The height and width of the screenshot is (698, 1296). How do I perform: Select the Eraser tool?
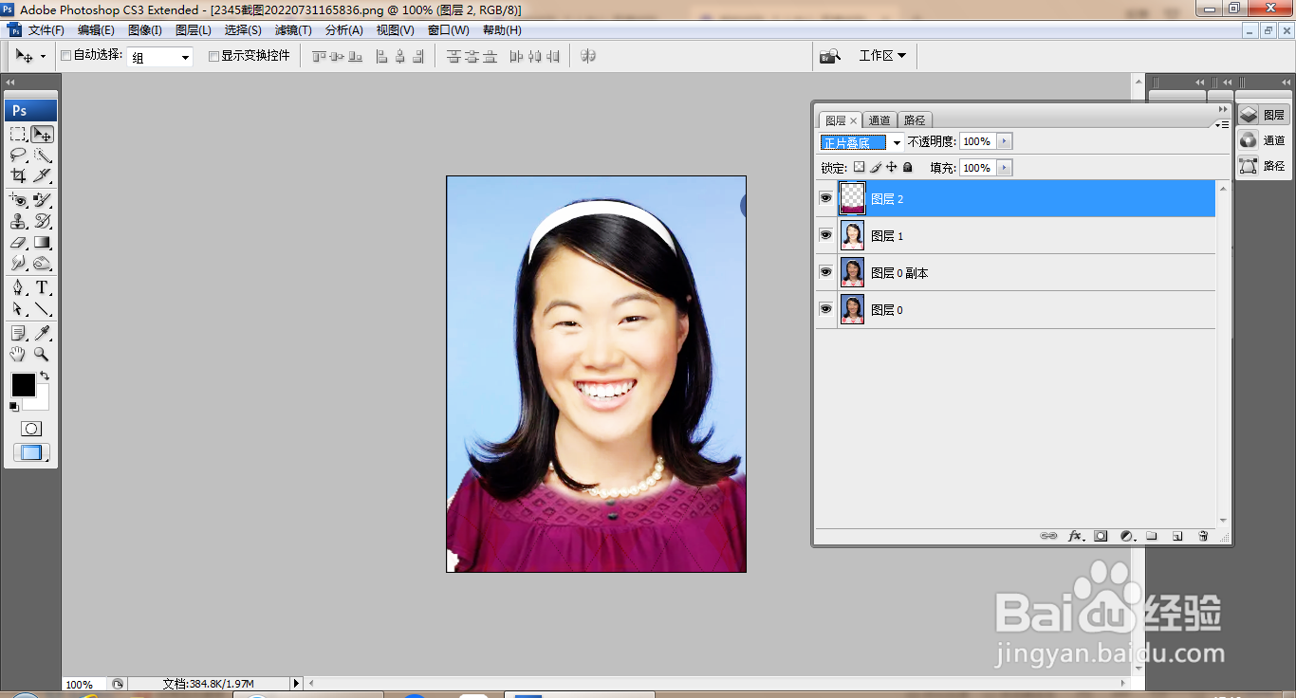(18, 242)
